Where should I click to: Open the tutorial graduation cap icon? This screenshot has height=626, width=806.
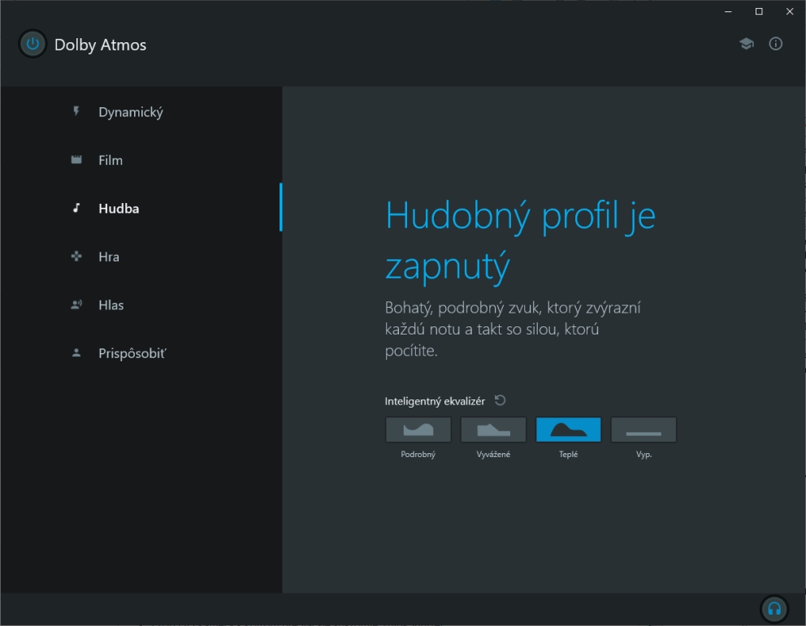click(746, 44)
